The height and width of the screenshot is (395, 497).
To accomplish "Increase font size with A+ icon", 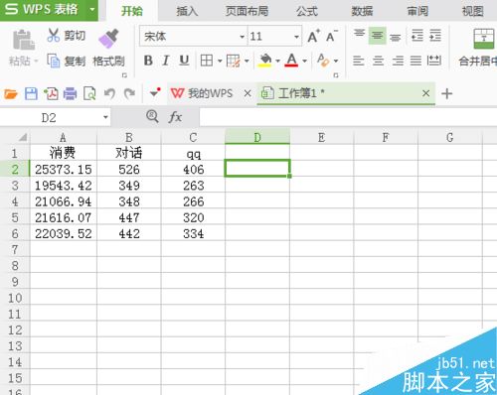I will tap(313, 36).
